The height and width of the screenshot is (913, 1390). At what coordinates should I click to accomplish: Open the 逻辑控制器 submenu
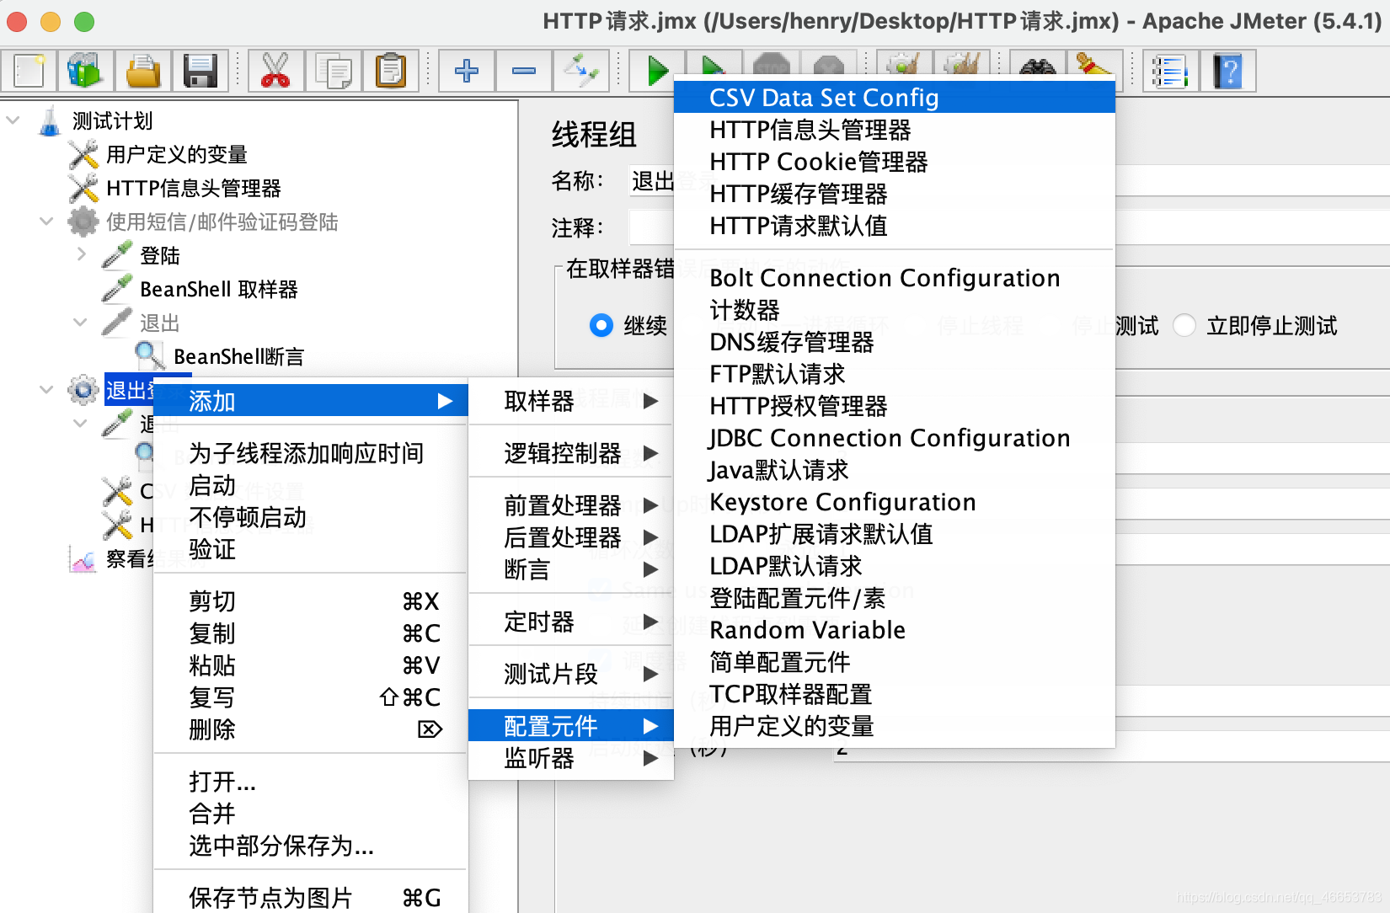[571, 453]
